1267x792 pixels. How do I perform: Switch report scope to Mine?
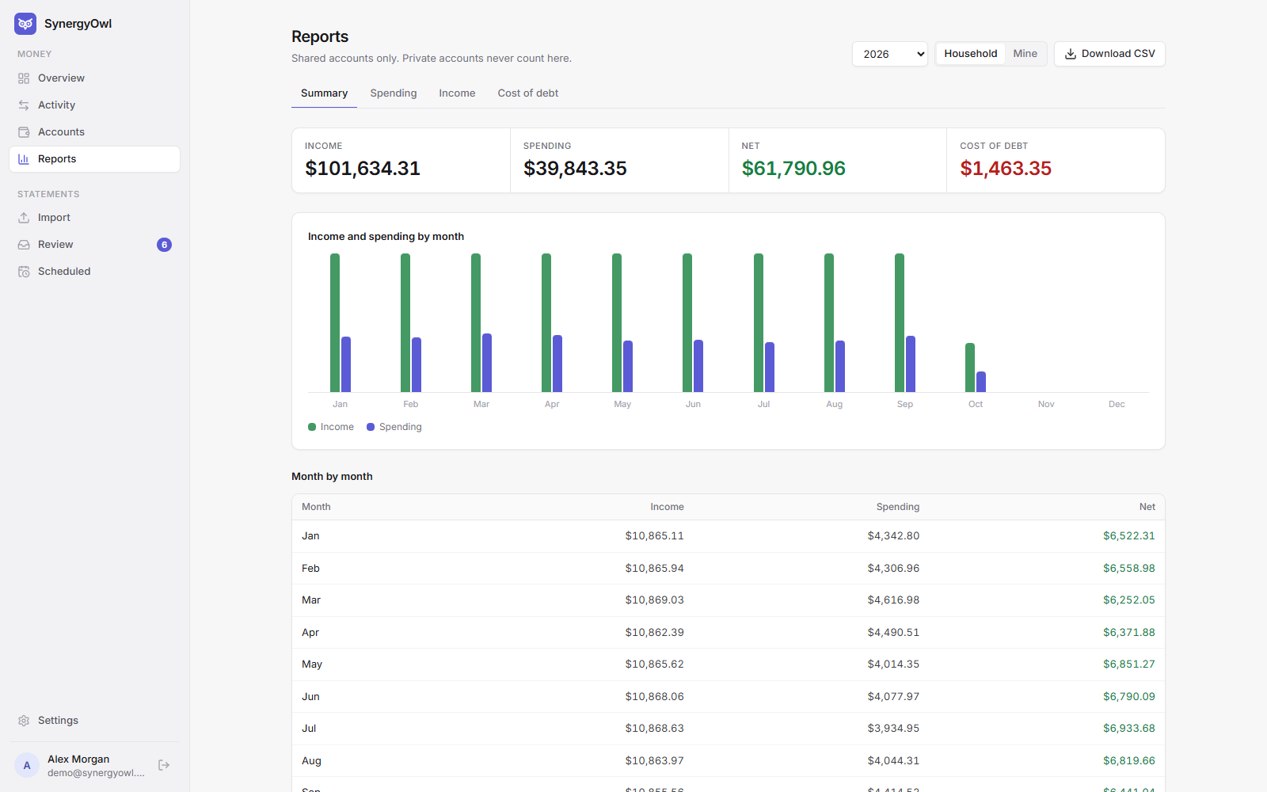(x=1025, y=54)
